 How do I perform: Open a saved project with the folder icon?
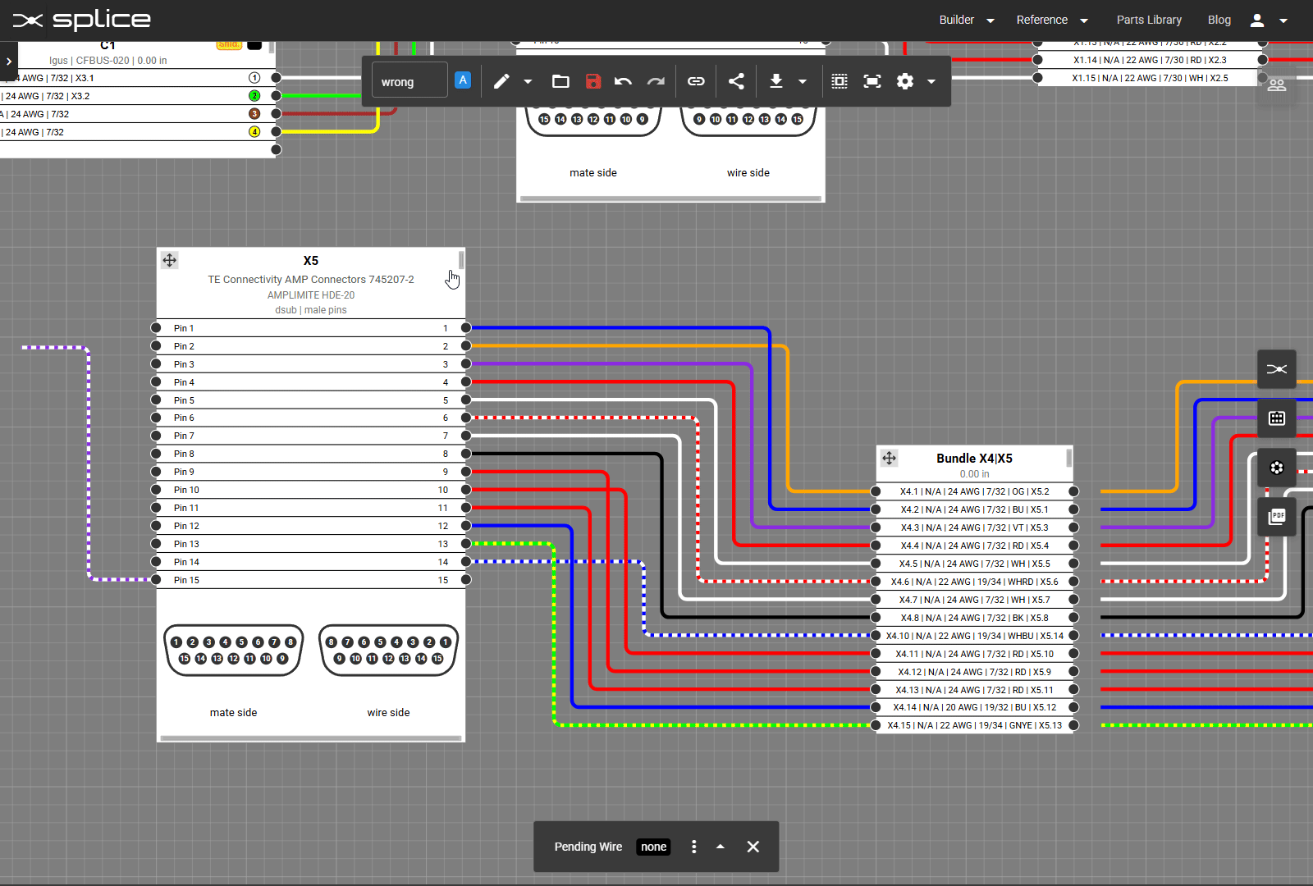point(560,80)
